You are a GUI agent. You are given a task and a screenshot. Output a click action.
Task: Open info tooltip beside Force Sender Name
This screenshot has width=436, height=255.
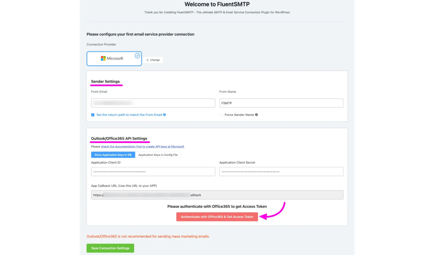click(x=256, y=115)
